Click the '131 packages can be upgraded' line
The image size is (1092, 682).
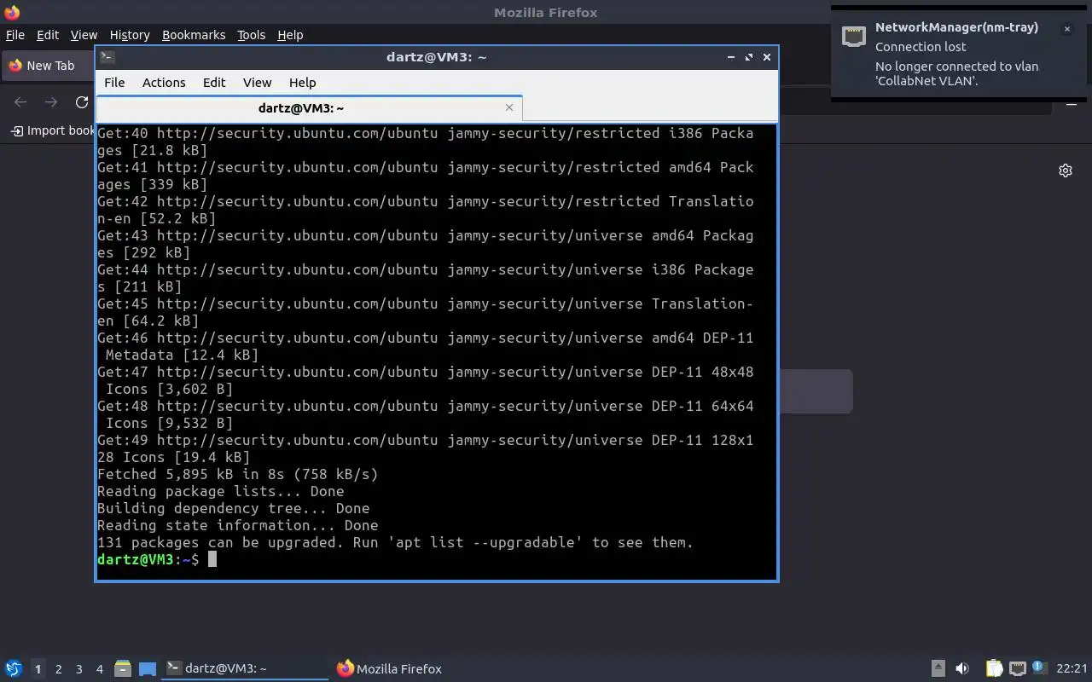(x=395, y=542)
